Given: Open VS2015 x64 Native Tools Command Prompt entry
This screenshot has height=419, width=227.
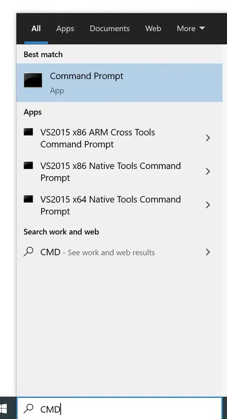Looking at the screenshot, I should click(119, 205).
